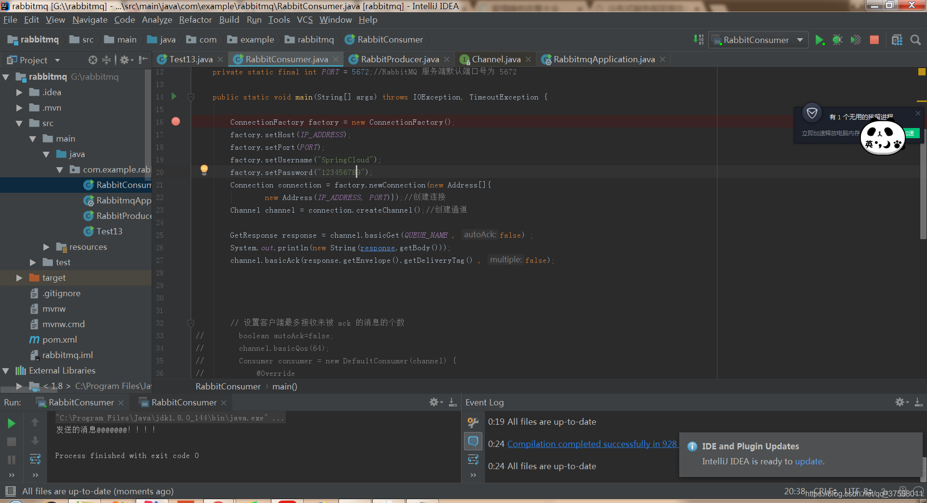Viewport: 927px width, 503px height.
Task: Select pom.xml in project tree
Action: pyautogui.click(x=59, y=340)
